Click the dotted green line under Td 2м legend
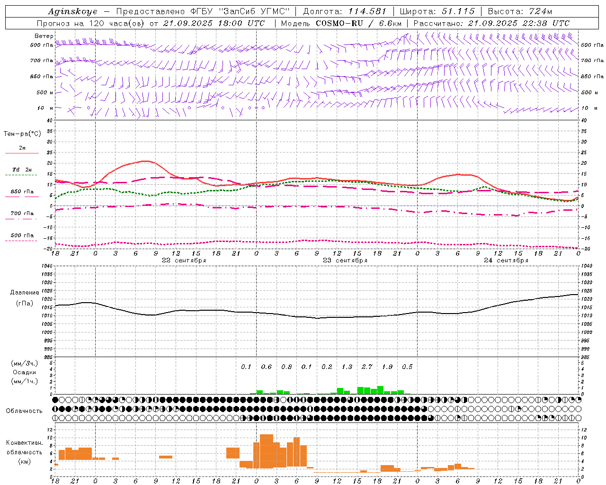Image resolution: width=606 pixels, height=485 pixels. click(21, 175)
